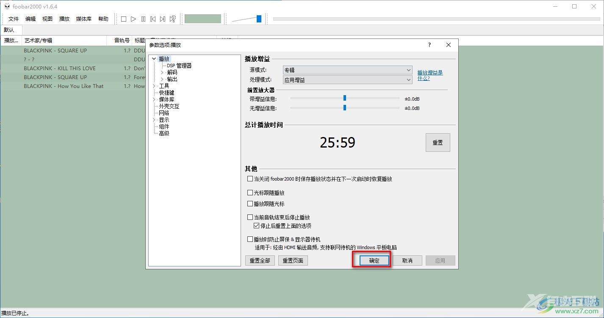The image size is (604, 318).
Task: Select 网络 in the preferences tree
Action: 164,113
